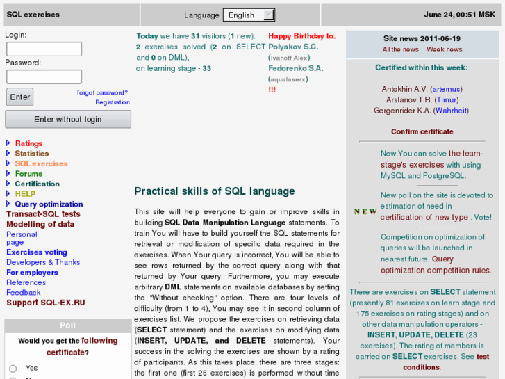This screenshot has height=379, width=505.
Task: Open the learn-stage's exercises link
Action: [x=432, y=159]
